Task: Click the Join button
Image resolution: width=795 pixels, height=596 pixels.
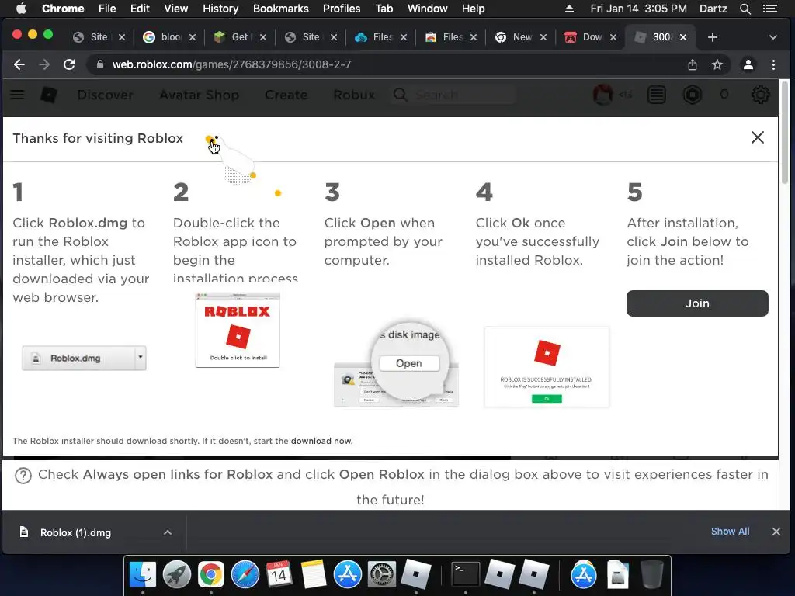Action: click(697, 303)
